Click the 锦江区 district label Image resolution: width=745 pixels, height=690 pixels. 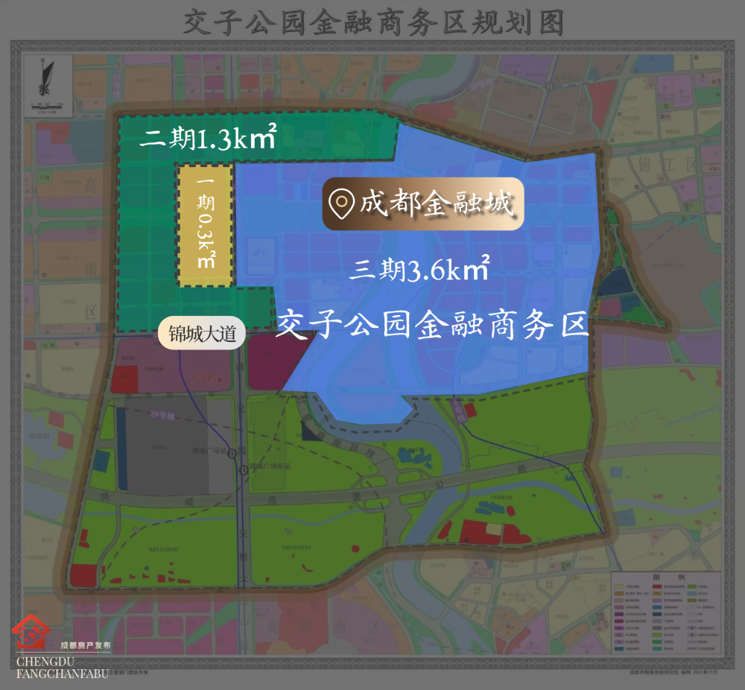click(x=667, y=165)
